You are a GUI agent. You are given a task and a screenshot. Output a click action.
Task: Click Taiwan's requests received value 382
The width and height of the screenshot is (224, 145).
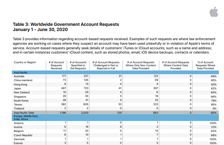[x=64, y=104]
